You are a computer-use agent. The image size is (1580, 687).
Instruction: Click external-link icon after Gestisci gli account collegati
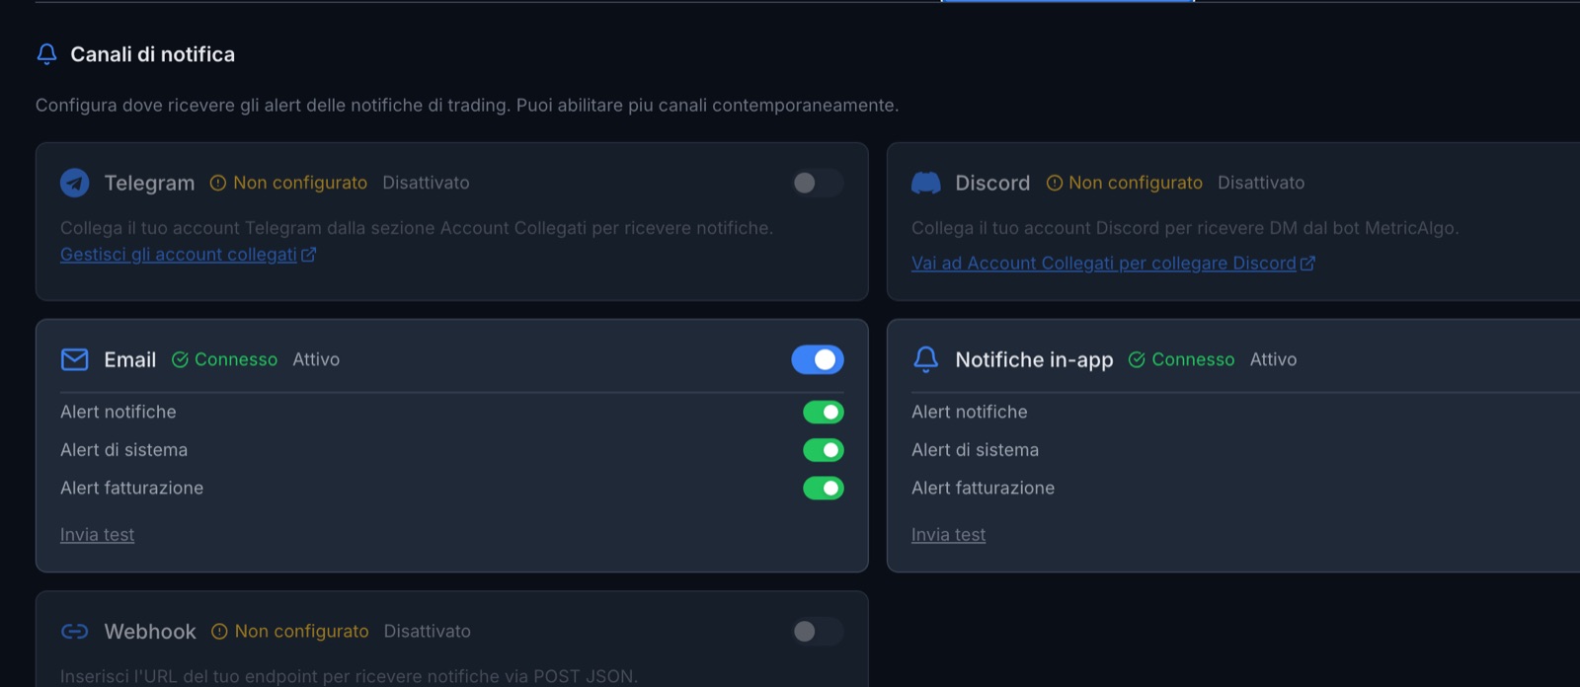(309, 255)
